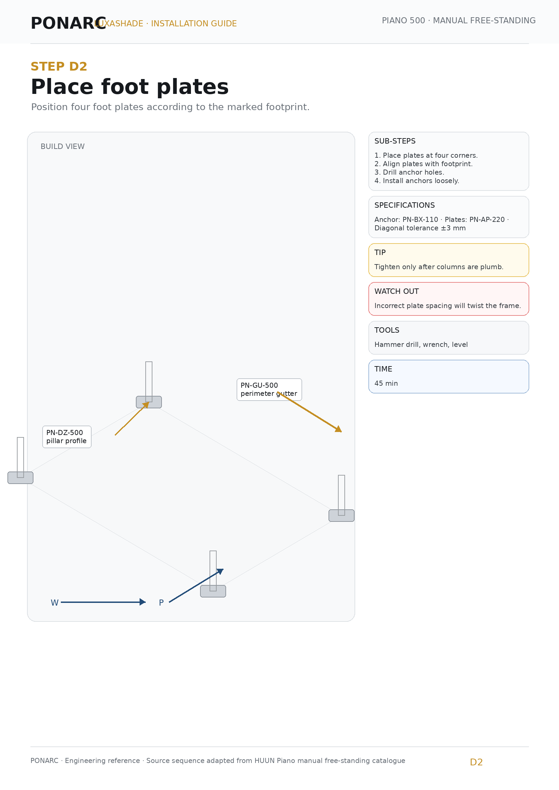Image resolution: width=559 pixels, height=790 pixels.
Task: Click the PN-DZ-500 pillar profile label
Action: coord(67,437)
